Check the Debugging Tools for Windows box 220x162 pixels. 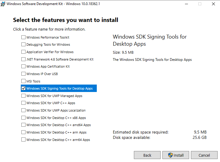click(23, 45)
